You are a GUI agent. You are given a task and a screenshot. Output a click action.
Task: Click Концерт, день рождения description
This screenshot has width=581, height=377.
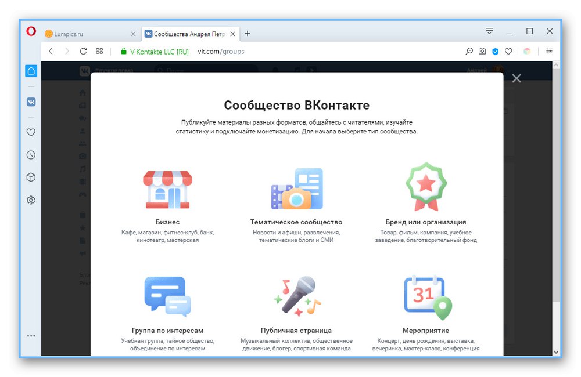[426, 345]
